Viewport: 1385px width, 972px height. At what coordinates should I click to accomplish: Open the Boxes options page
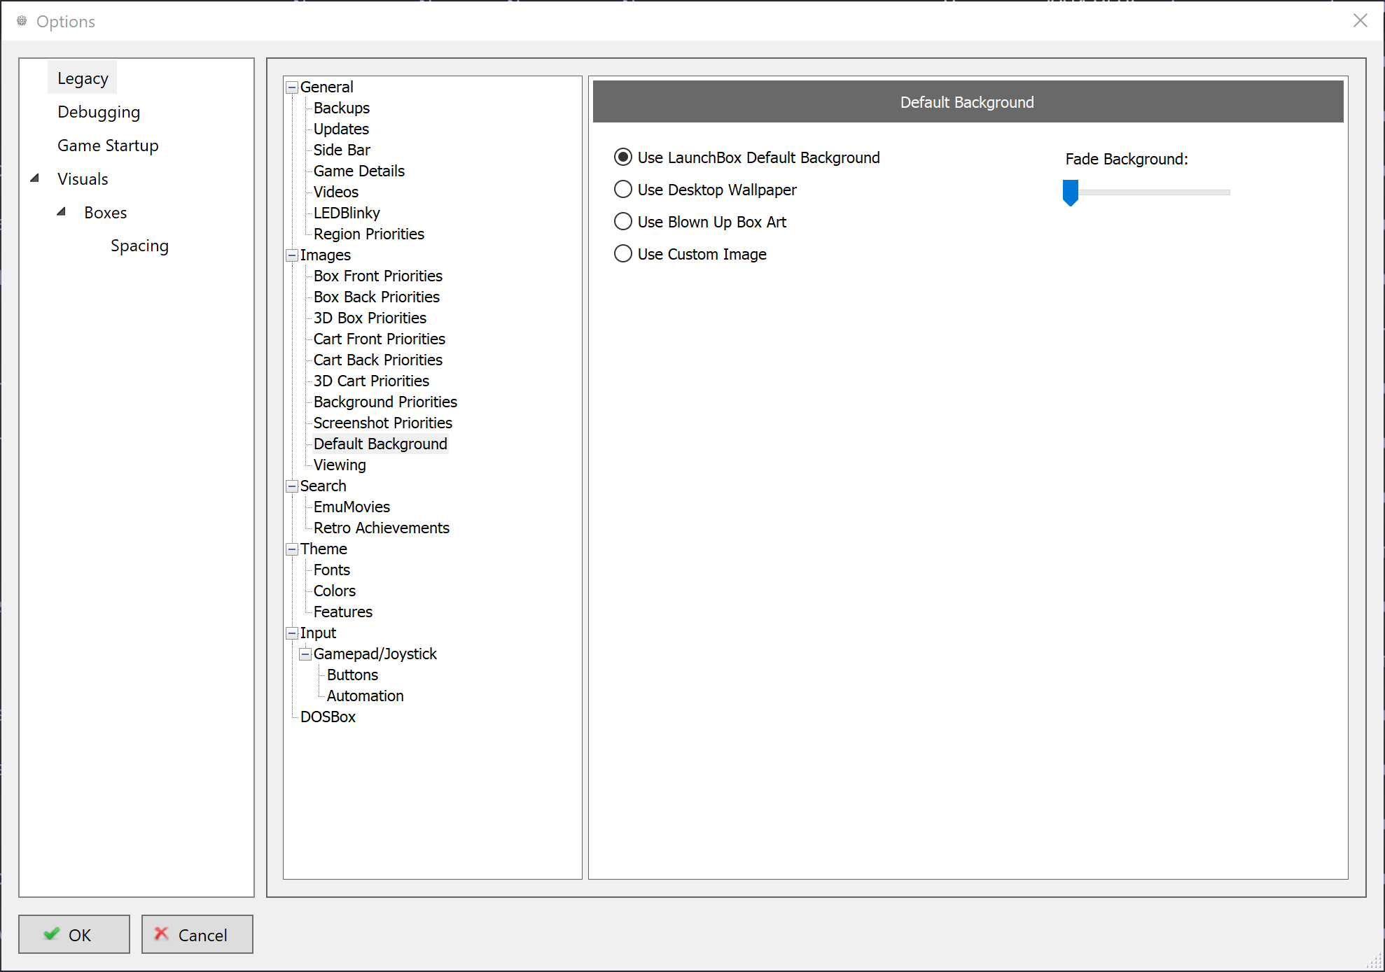pos(105,213)
